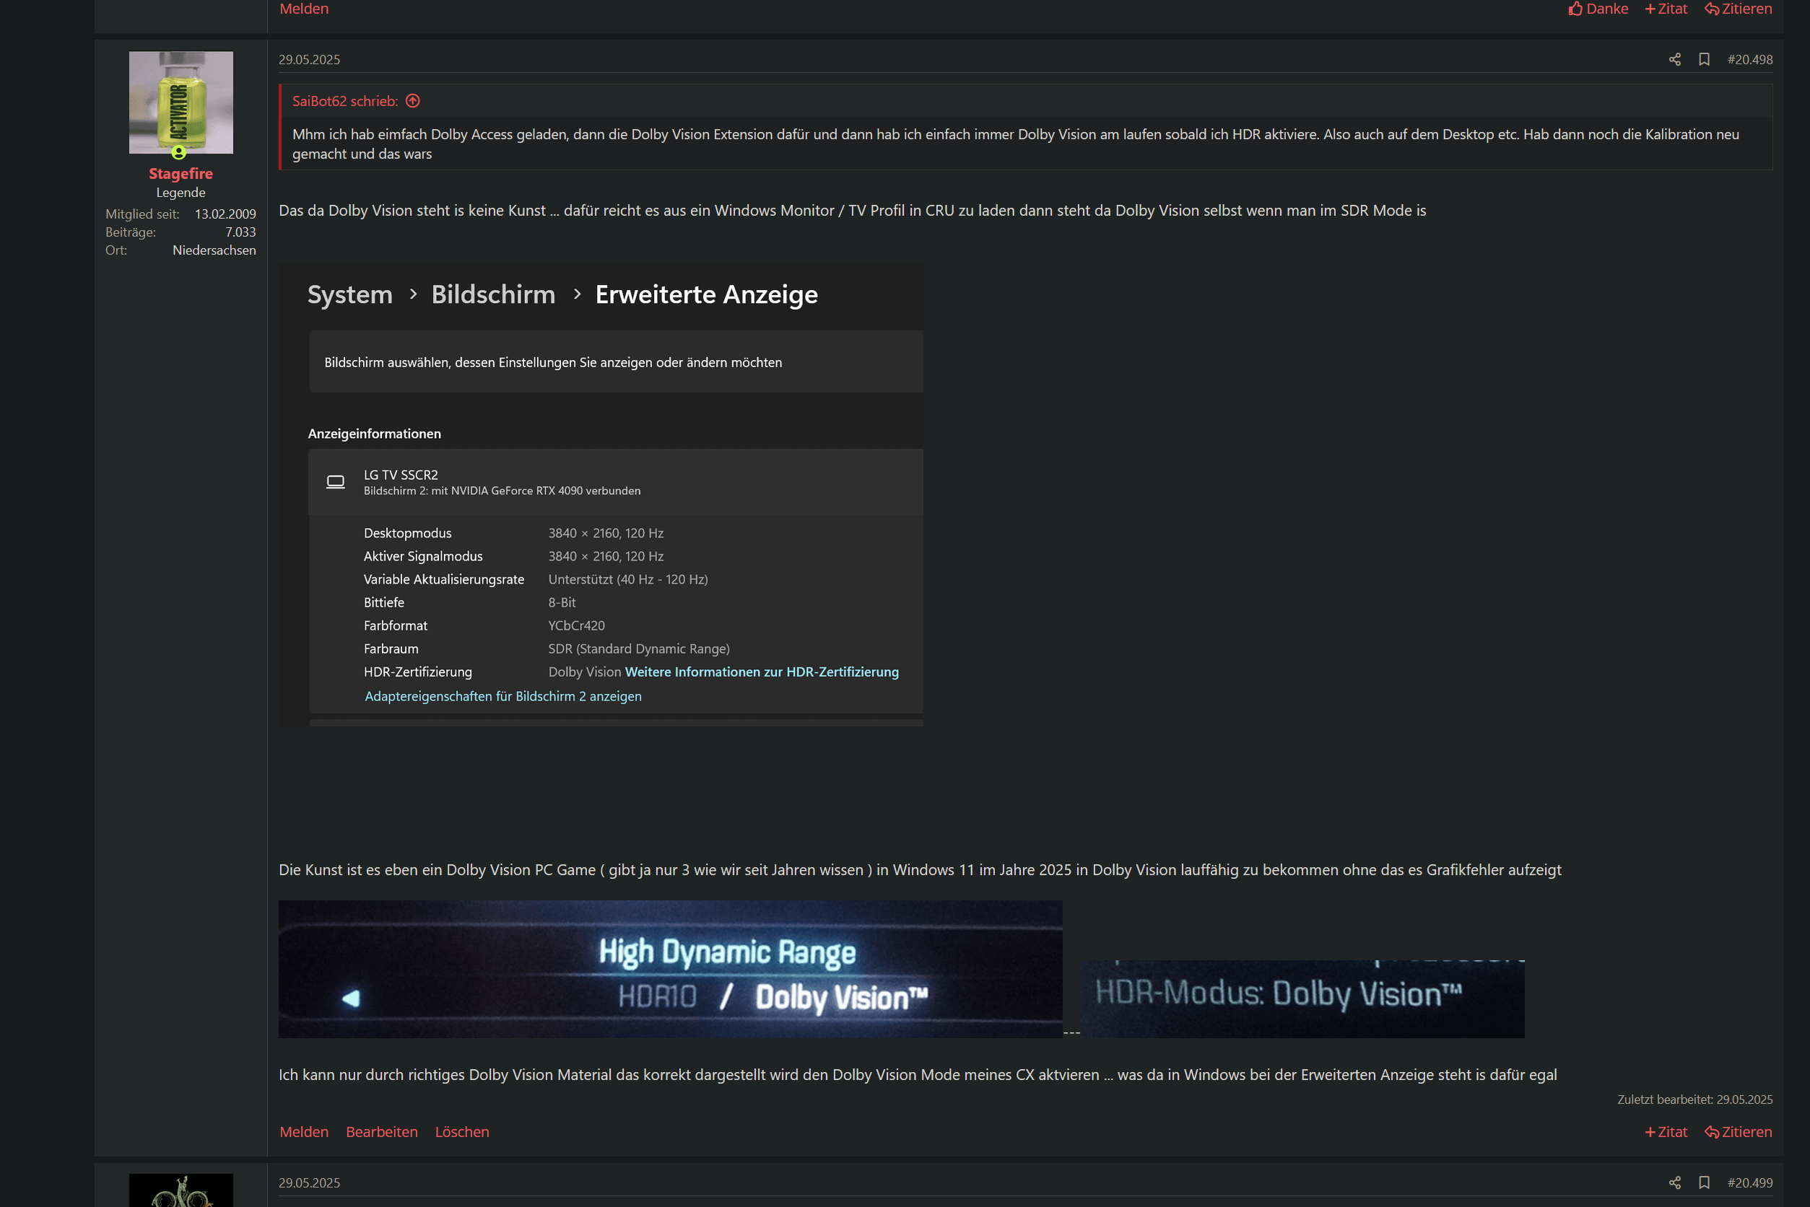Select Bearbeiten under Stagefire's post

pyautogui.click(x=382, y=1131)
